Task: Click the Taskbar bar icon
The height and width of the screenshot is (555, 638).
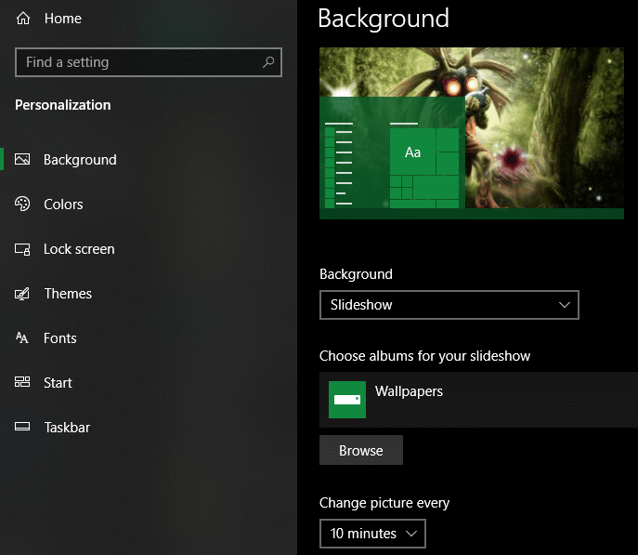Action: coord(22,427)
